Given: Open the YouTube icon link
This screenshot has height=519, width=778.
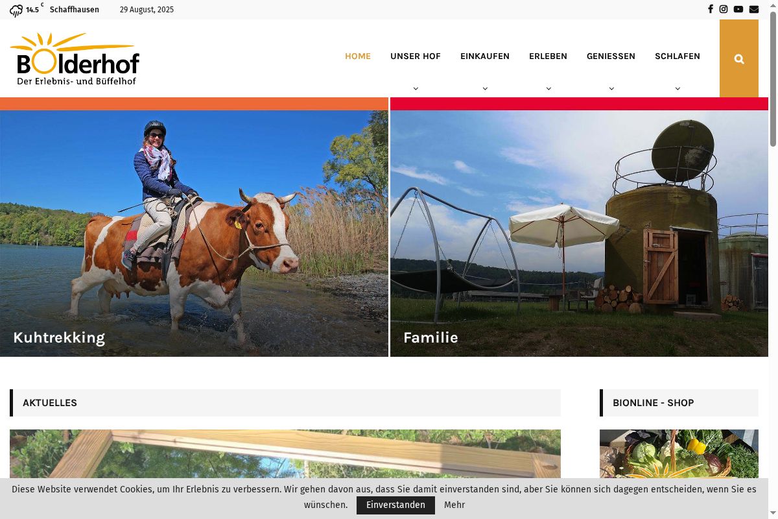Looking at the screenshot, I should [738, 9].
